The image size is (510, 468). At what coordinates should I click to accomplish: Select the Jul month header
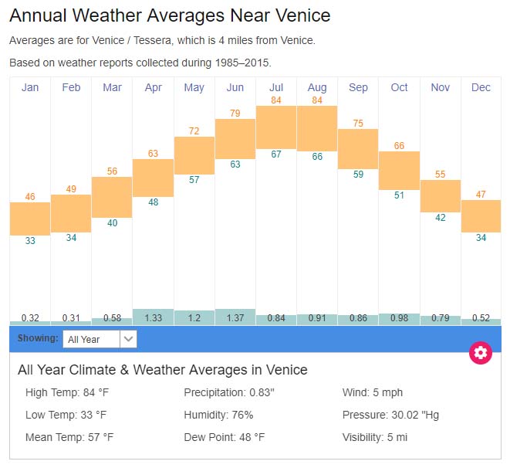click(x=276, y=88)
